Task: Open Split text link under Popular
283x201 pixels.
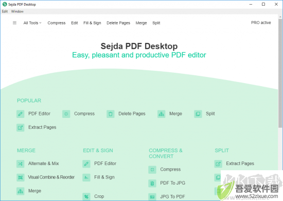Action: [210, 114]
